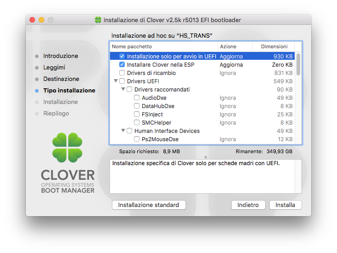This screenshot has height=253, width=337.
Task: Click the Indietro button
Action: (x=248, y=205)
